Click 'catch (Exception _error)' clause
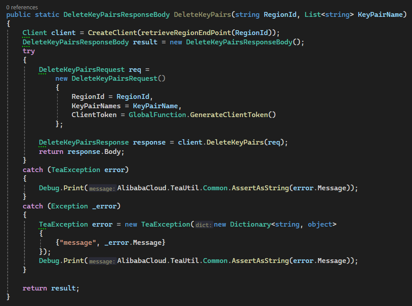The image size is (412, 306). [x=71, y=206]
